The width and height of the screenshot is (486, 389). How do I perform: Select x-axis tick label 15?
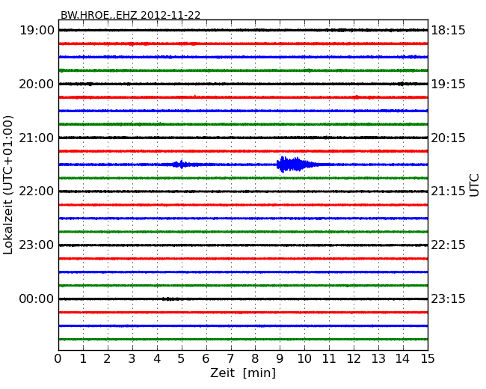pos(428,358)
